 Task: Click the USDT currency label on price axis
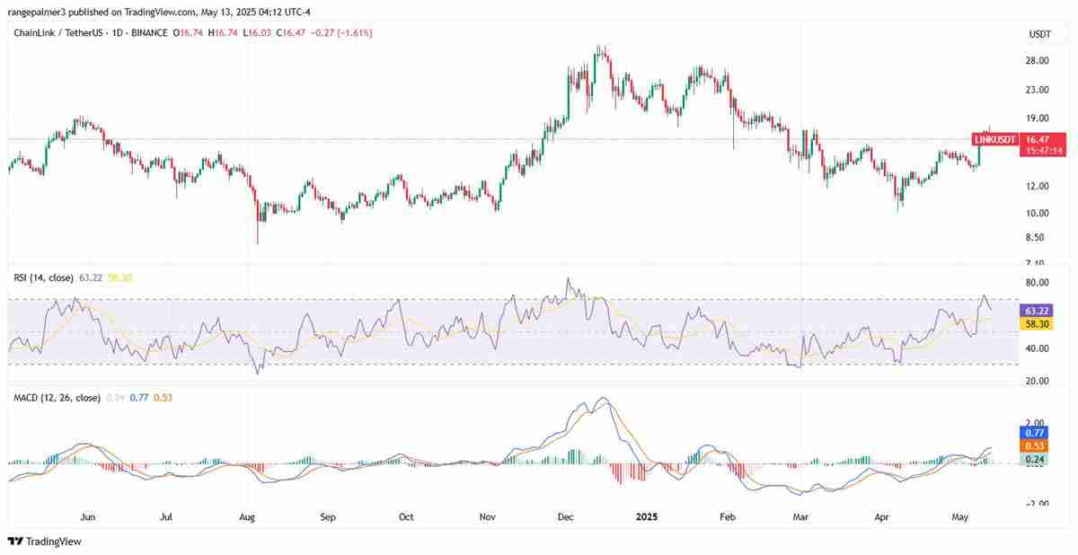click(x=1040, y=34)
